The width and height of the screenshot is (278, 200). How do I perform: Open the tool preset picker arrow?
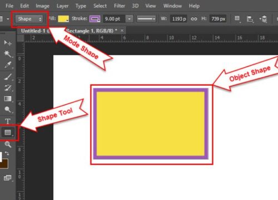click(8, 19)
